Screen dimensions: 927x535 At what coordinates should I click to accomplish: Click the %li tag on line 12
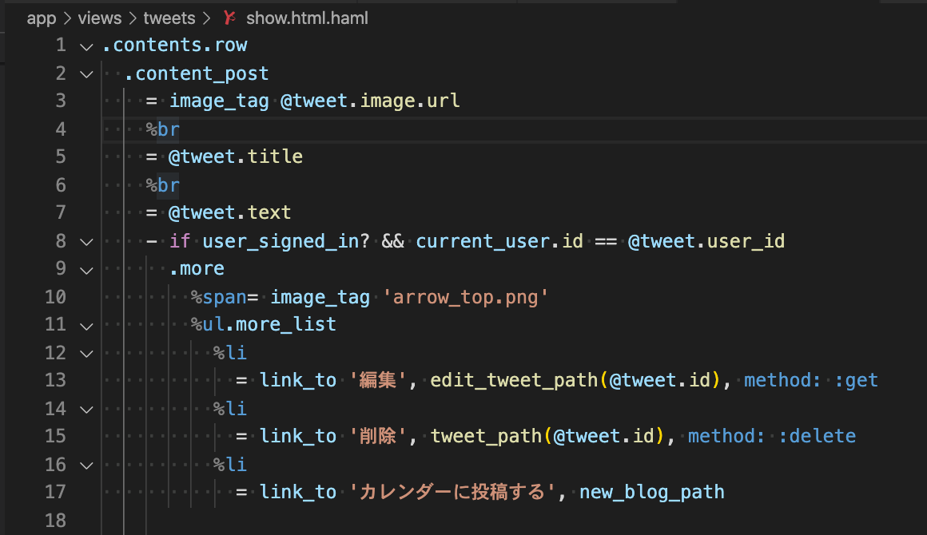click(x=230, y=352)
